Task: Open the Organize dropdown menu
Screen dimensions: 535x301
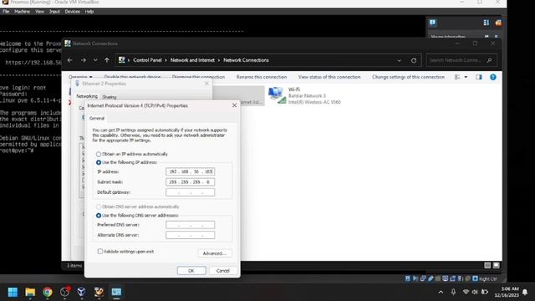Action: 80,77
